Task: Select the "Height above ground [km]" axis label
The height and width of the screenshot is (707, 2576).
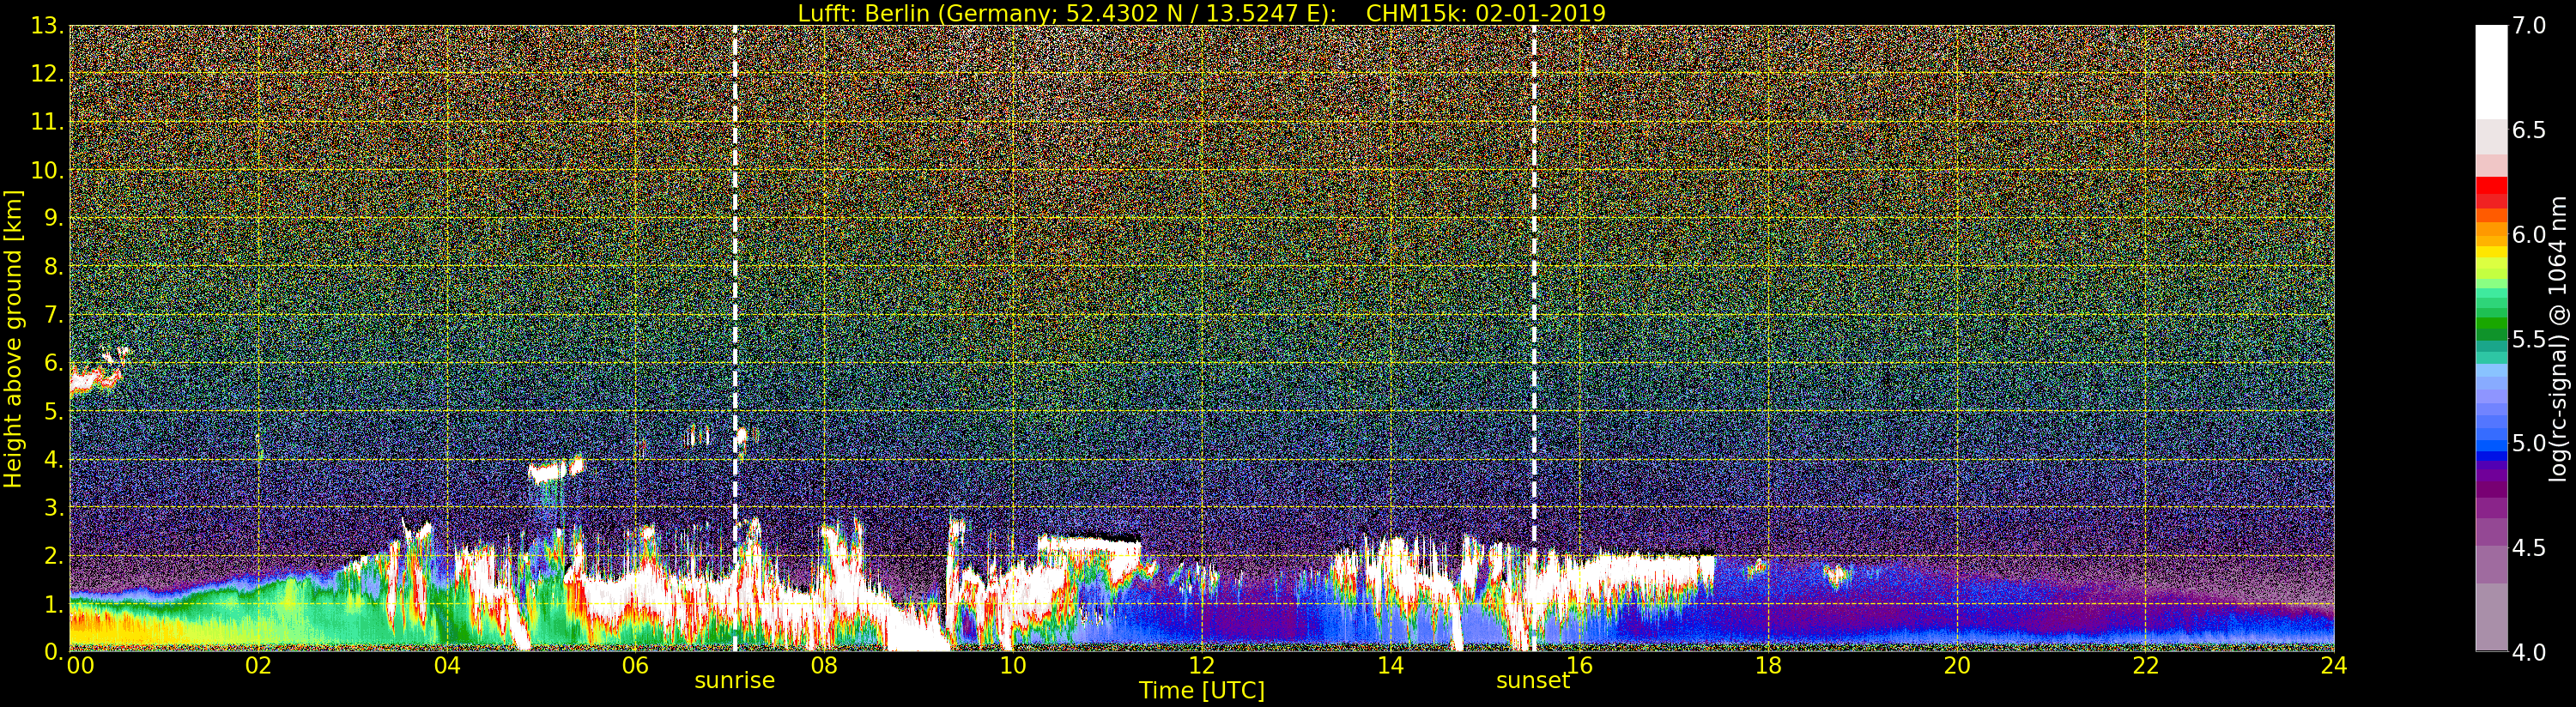Action: pos(13,338)
